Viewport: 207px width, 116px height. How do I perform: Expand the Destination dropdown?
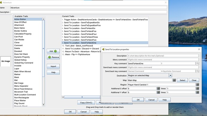[170, 76]
